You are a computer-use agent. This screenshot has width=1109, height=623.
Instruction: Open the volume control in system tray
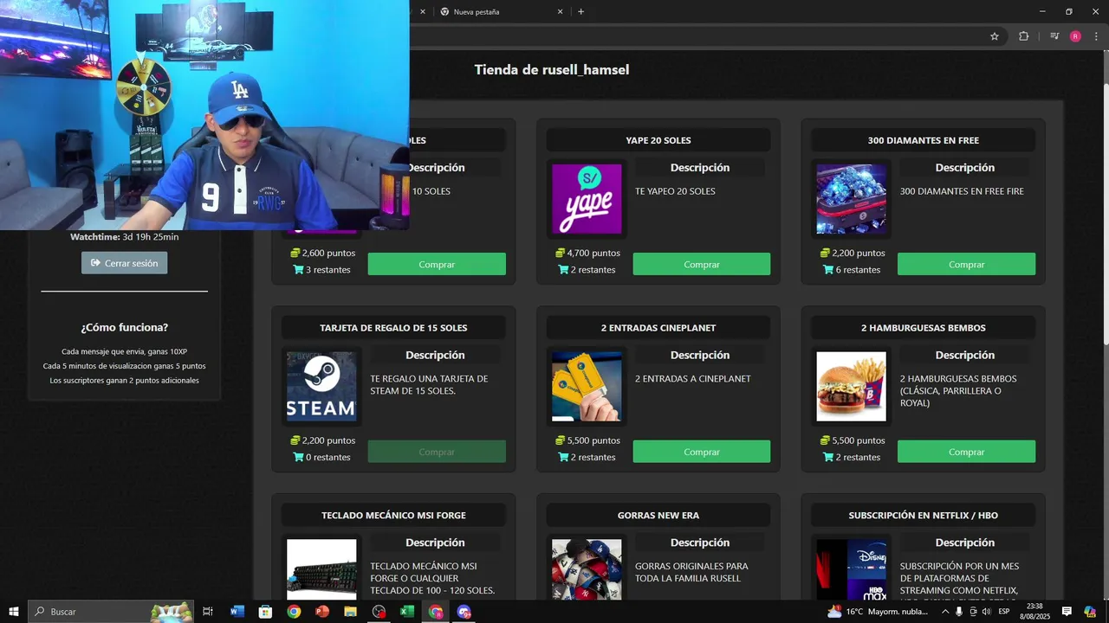tap(986, 612)
